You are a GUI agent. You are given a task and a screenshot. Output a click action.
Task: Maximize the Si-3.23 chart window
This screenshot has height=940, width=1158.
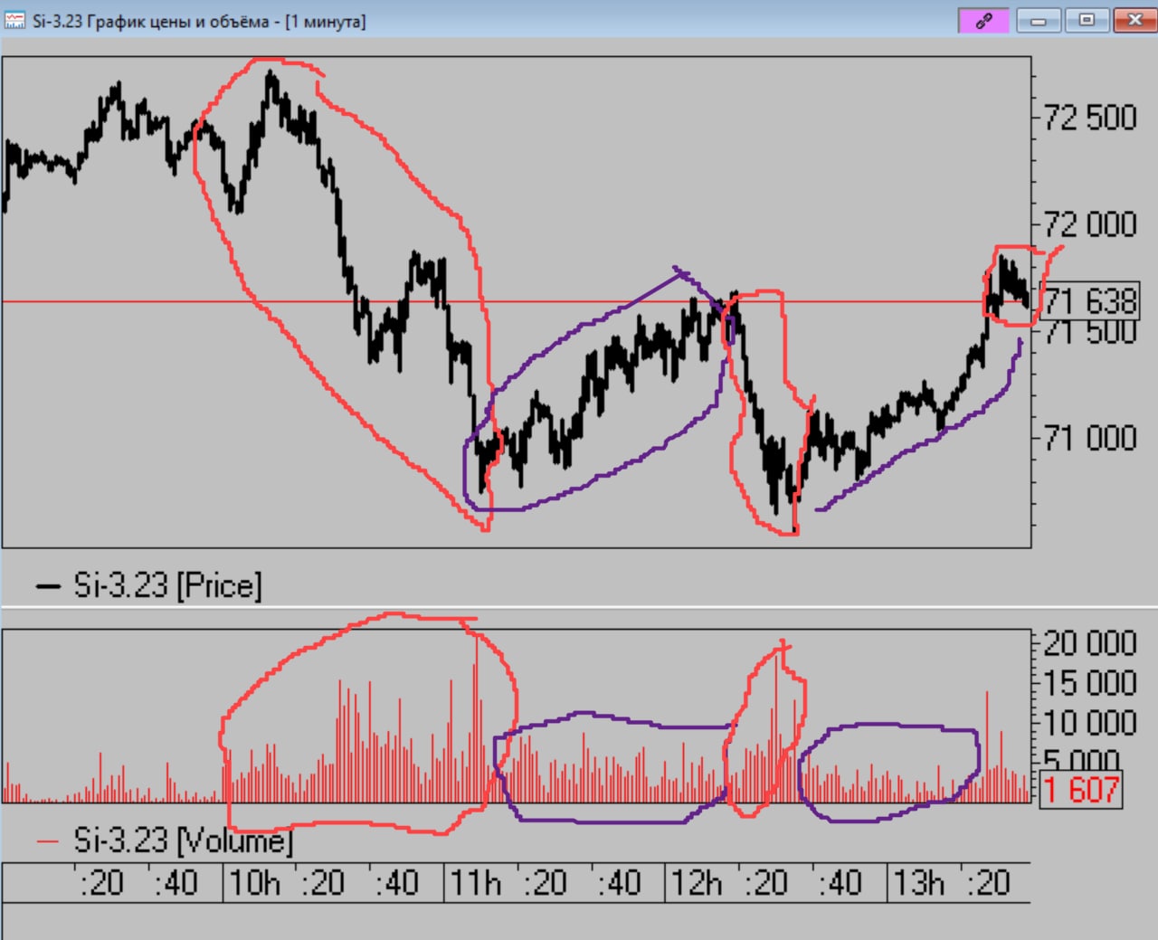(1087, 20)
